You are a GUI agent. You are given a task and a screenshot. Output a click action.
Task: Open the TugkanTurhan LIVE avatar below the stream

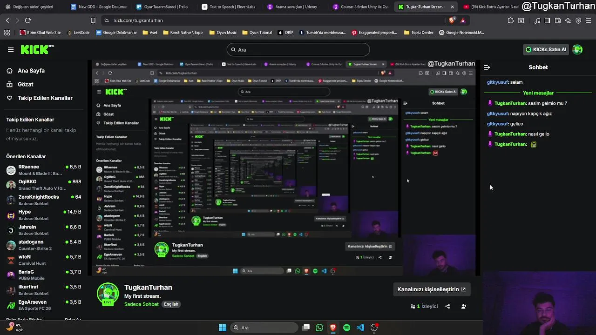click(108, 294)
